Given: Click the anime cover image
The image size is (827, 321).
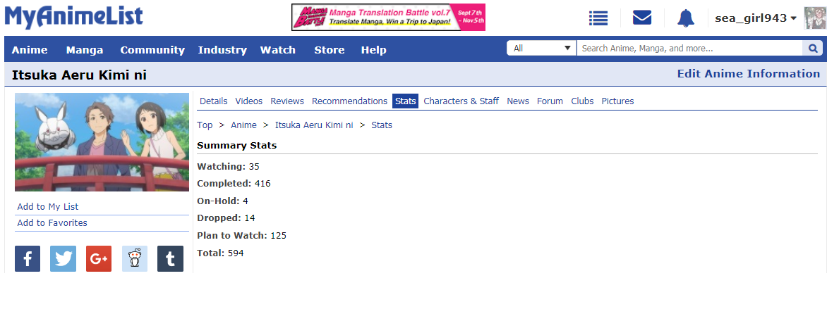Looking at the screenshot, I should click(102, 142).
